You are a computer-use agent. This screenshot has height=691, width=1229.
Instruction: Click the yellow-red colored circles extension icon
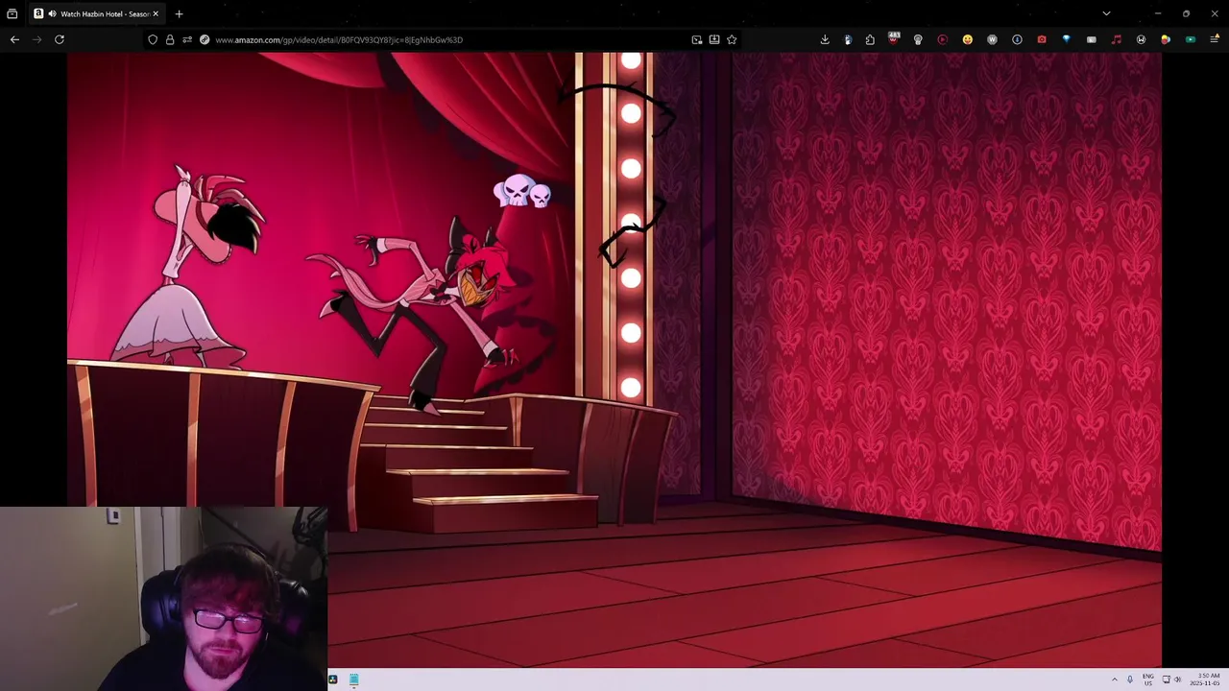(x=1166, y=39)
